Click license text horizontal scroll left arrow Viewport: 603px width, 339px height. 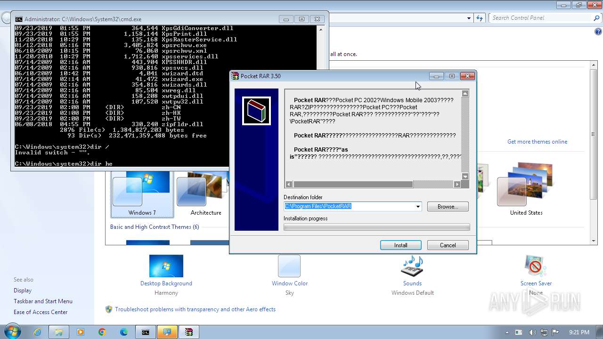289,184
